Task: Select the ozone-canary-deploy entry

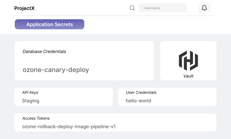Action: point(56,70)
